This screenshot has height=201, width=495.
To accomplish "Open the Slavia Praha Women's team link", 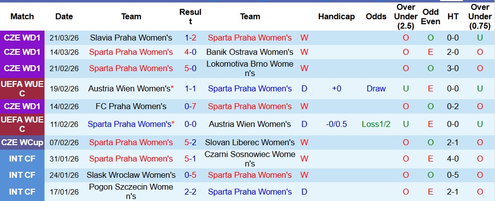I will pos(131,38).
